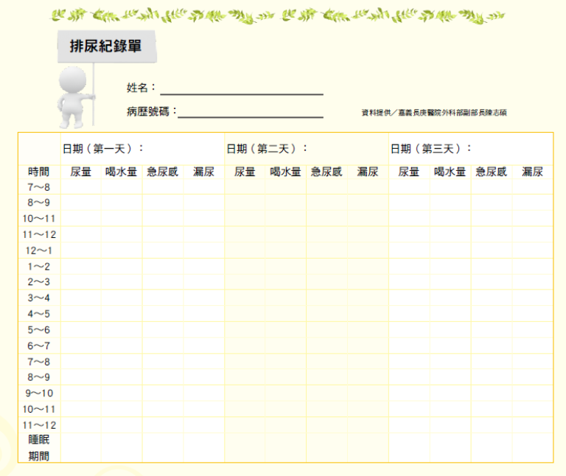Click the second day's 喝水量 column header

coord(286,172)
